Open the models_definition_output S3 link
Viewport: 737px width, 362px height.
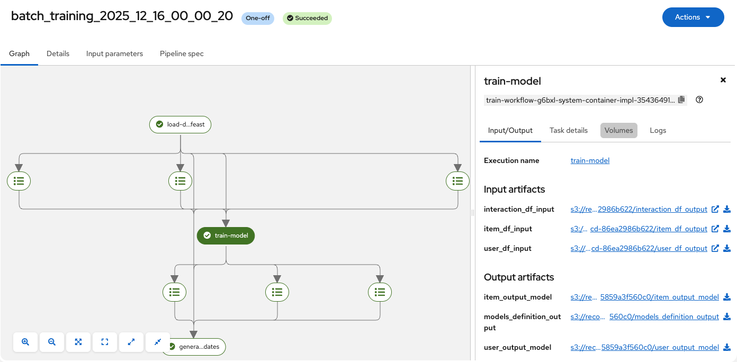(x=644, y=316)
